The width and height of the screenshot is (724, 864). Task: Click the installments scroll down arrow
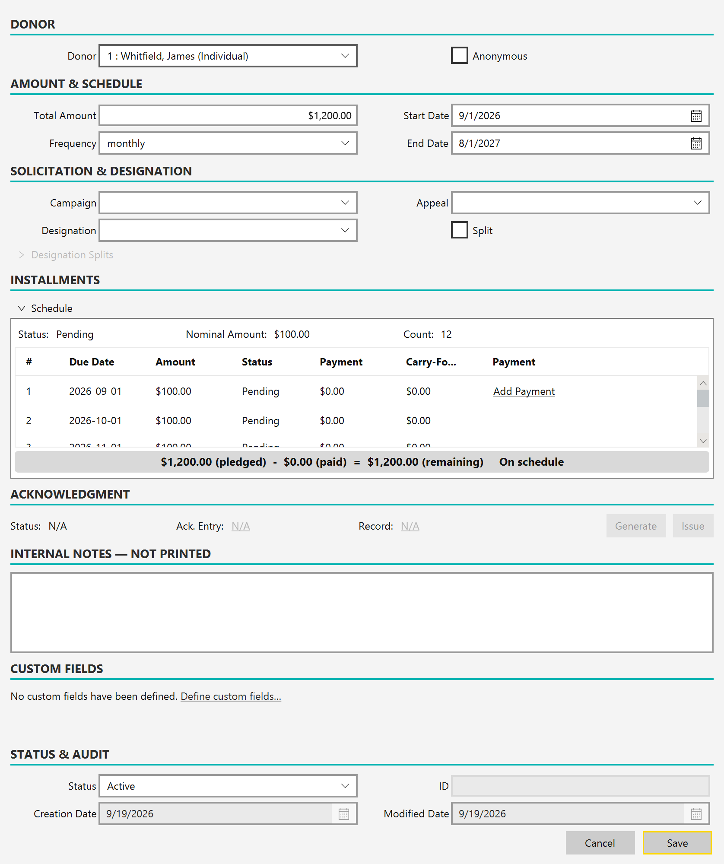tap(703, 441)
